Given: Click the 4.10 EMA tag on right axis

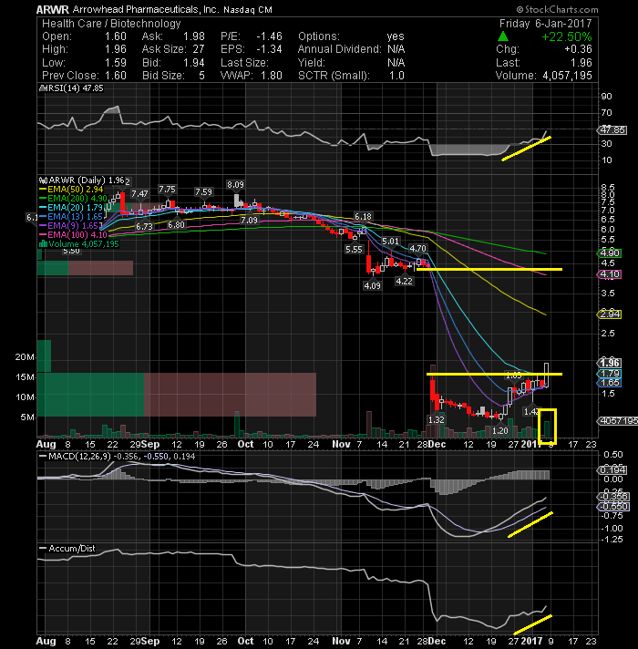Looking at the screenshot, I should coord(610,274).
